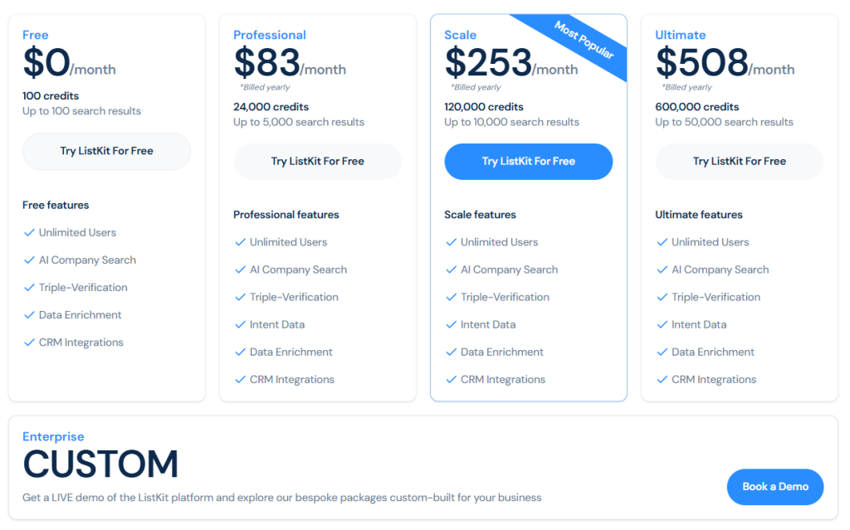850x530 pixels.
Task: Click the Free plan's Try ListKit For Free button
Action: click(x=106, y=151)
